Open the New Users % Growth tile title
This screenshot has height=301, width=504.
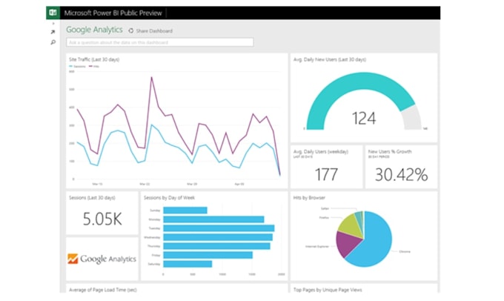390,151
